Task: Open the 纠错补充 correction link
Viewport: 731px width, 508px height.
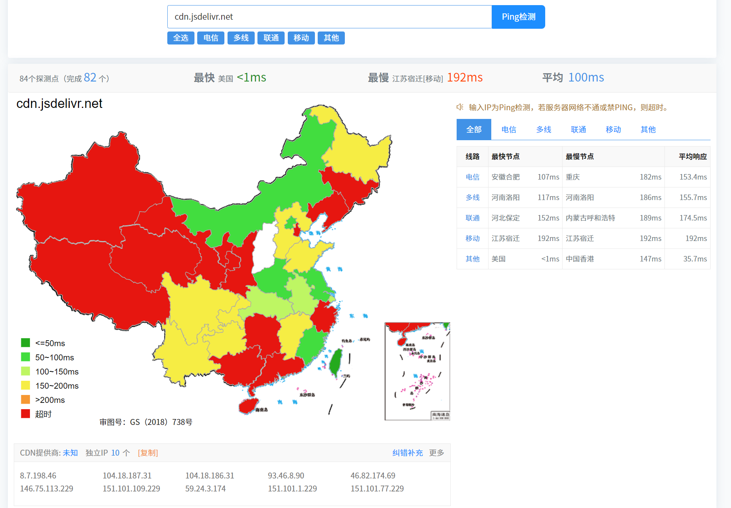Action: [407, 453]
